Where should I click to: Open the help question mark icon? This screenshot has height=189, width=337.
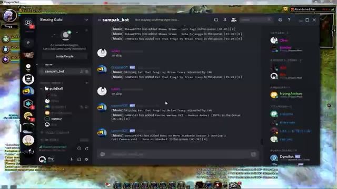[289, 20]
